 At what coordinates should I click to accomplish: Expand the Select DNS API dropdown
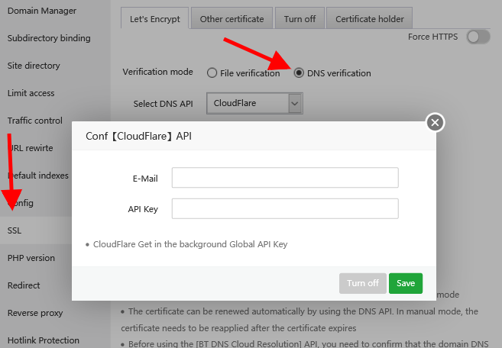(x=295, y=102)
